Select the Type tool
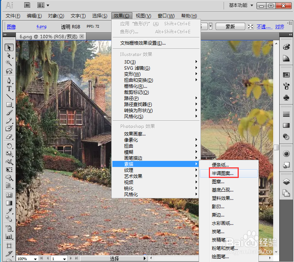 pyautogui.click(x=9, y=88)
